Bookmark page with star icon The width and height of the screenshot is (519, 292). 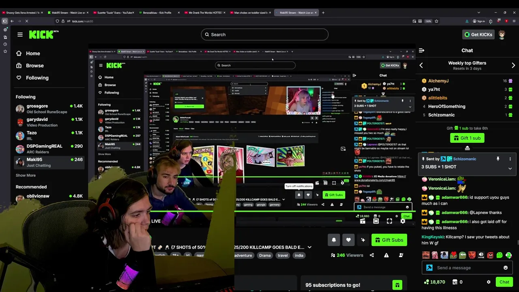[x=436, y=21]
